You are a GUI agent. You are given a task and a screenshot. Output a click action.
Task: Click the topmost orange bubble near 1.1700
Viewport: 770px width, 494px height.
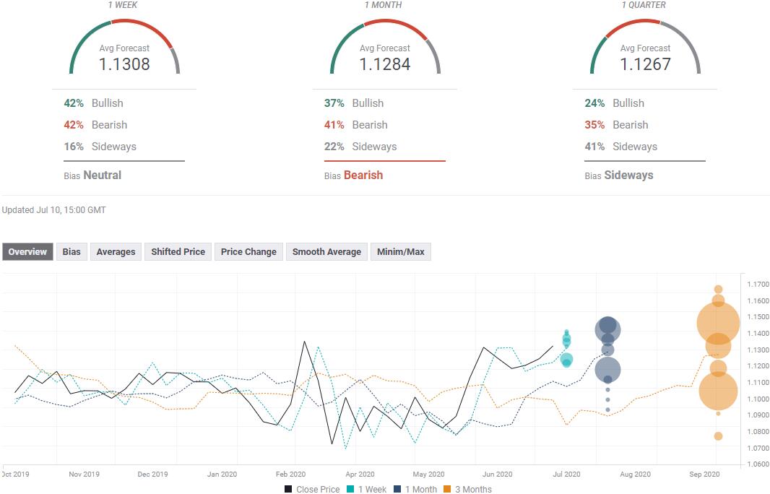pyautogui.click(x=718, y=290)
